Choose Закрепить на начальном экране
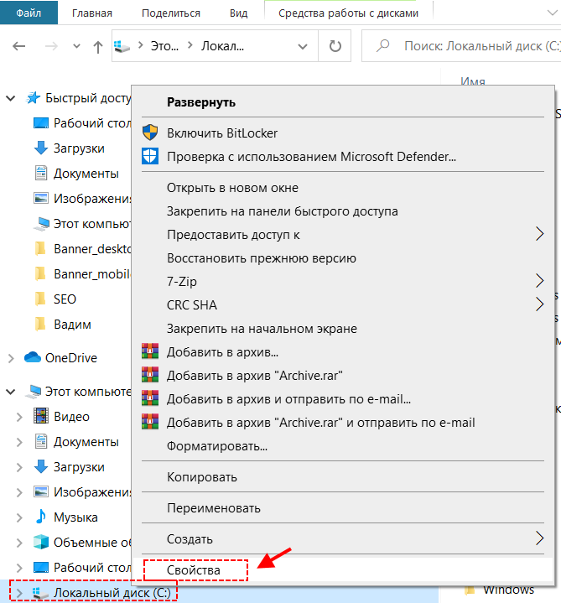The width and height of the screenshot is (561, 603). (x=342, y=329)
